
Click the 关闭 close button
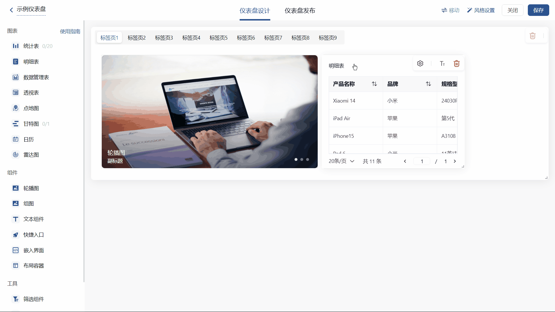click(513, 10)
